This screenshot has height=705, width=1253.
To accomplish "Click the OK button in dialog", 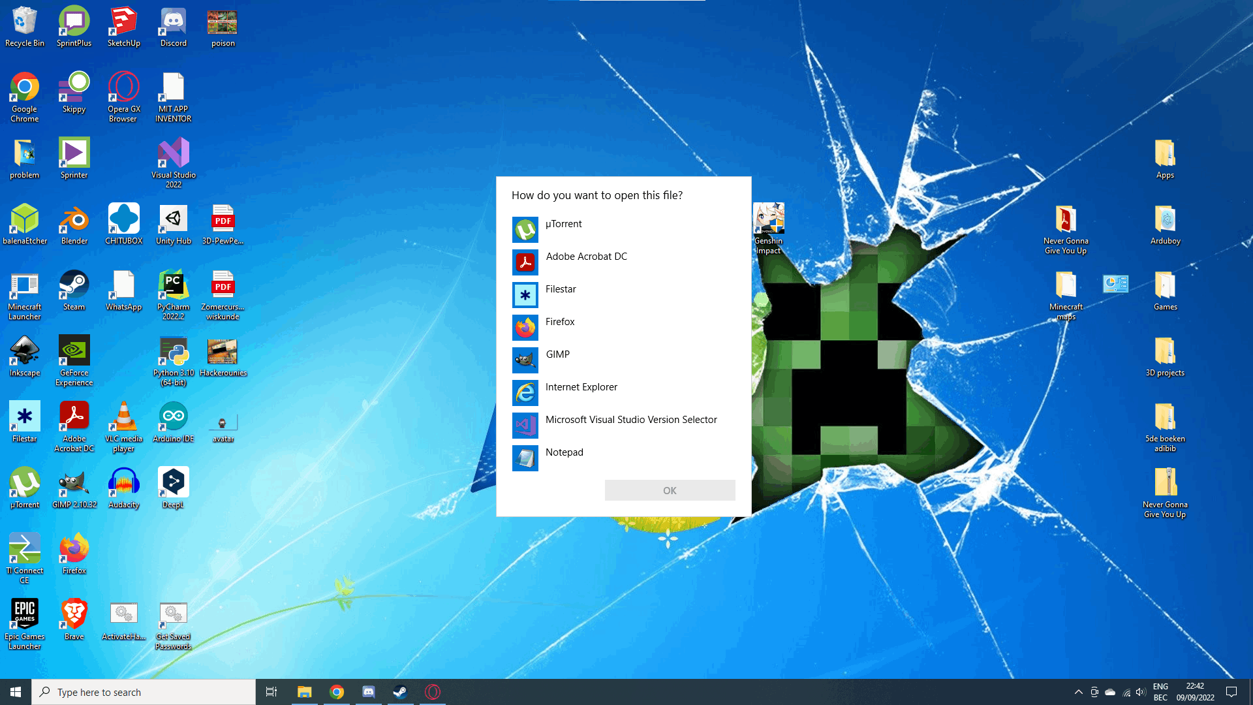I will [670, 490].
